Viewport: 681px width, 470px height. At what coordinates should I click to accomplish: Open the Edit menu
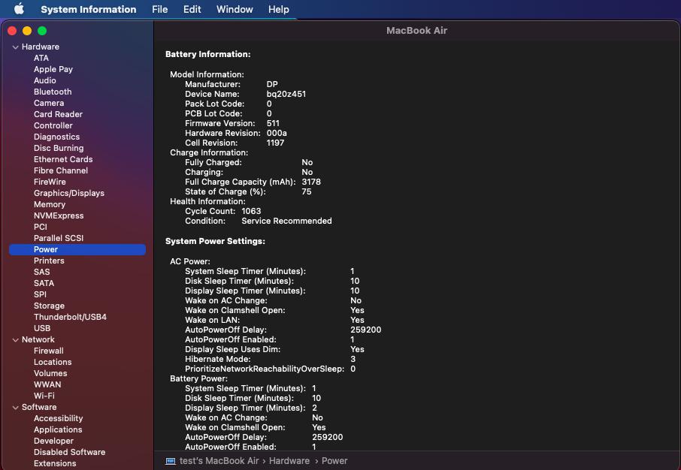(192, 9)
